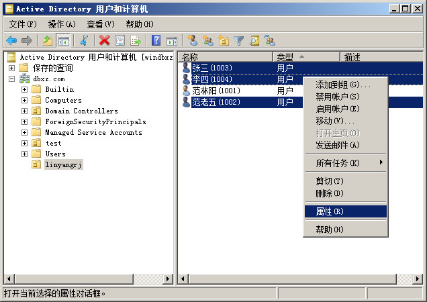Click the test OU folder icon
The image size is (427, 302).
36,143
